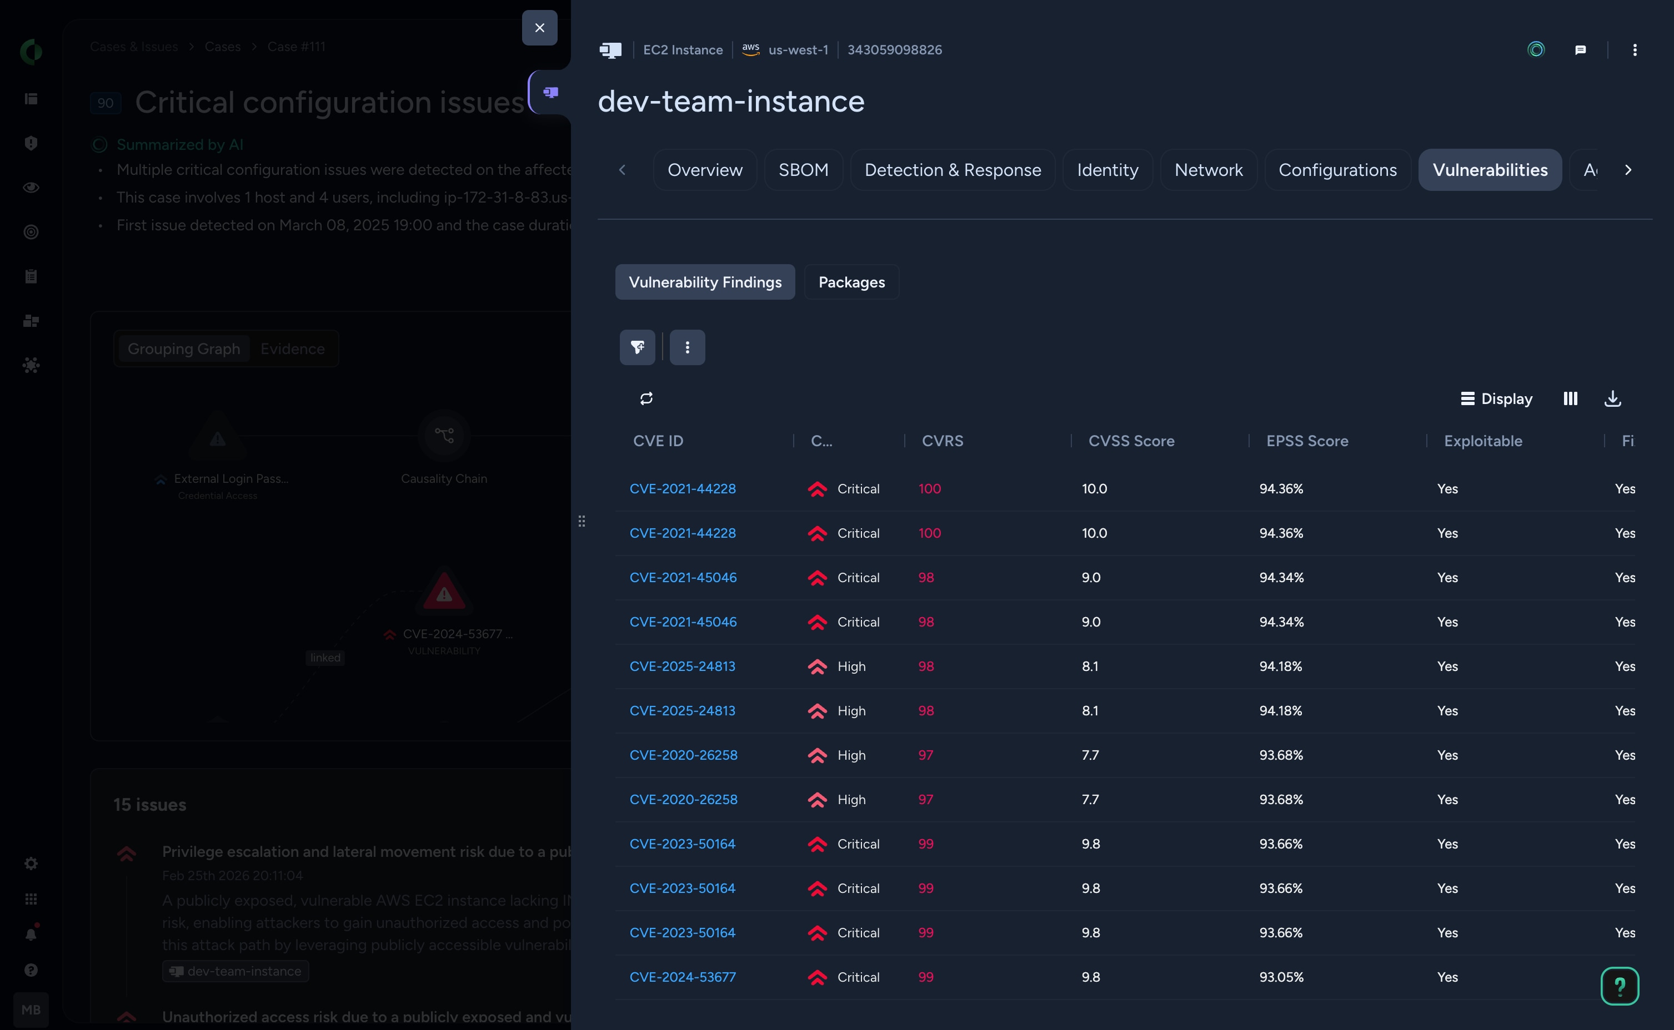Open the three-dot menu next to filter

687,347
